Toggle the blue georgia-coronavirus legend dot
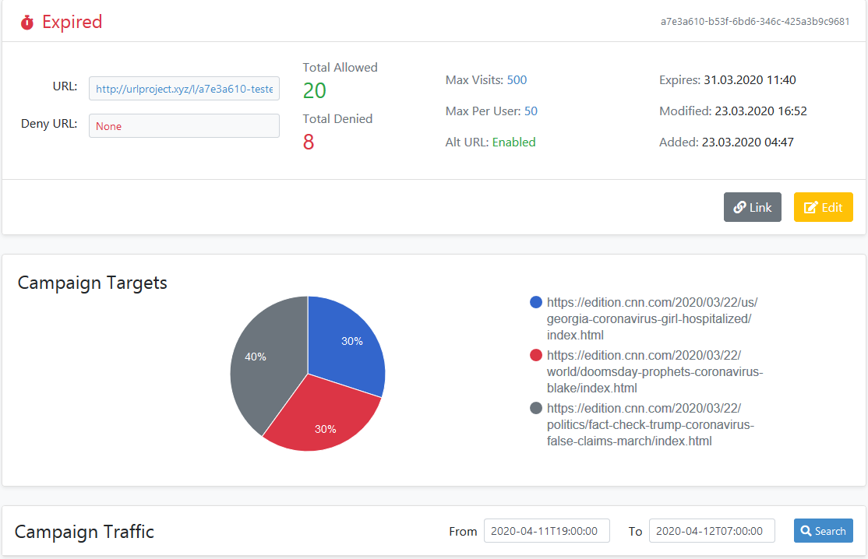 [535, 302]
